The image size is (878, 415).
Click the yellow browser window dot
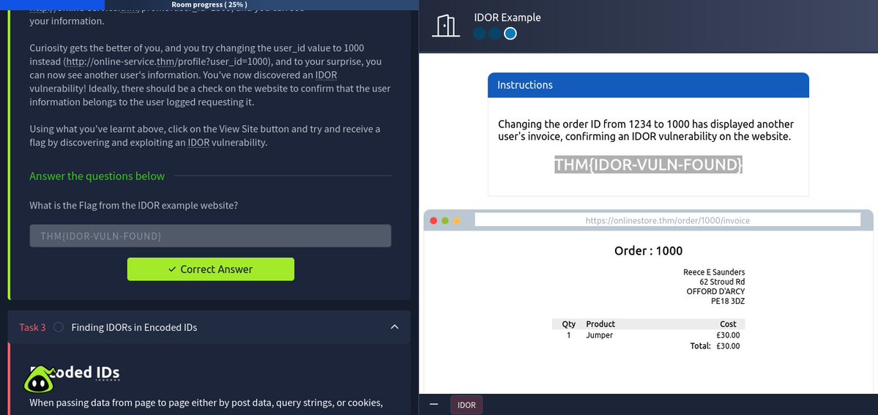456,220
